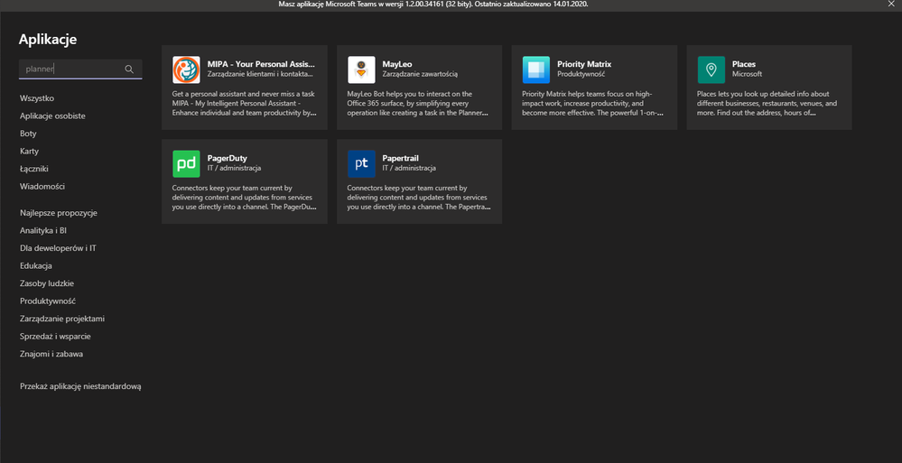Click the Papertrail blue pt icon
The image size is (902, 463).
(x=361, y=164)
